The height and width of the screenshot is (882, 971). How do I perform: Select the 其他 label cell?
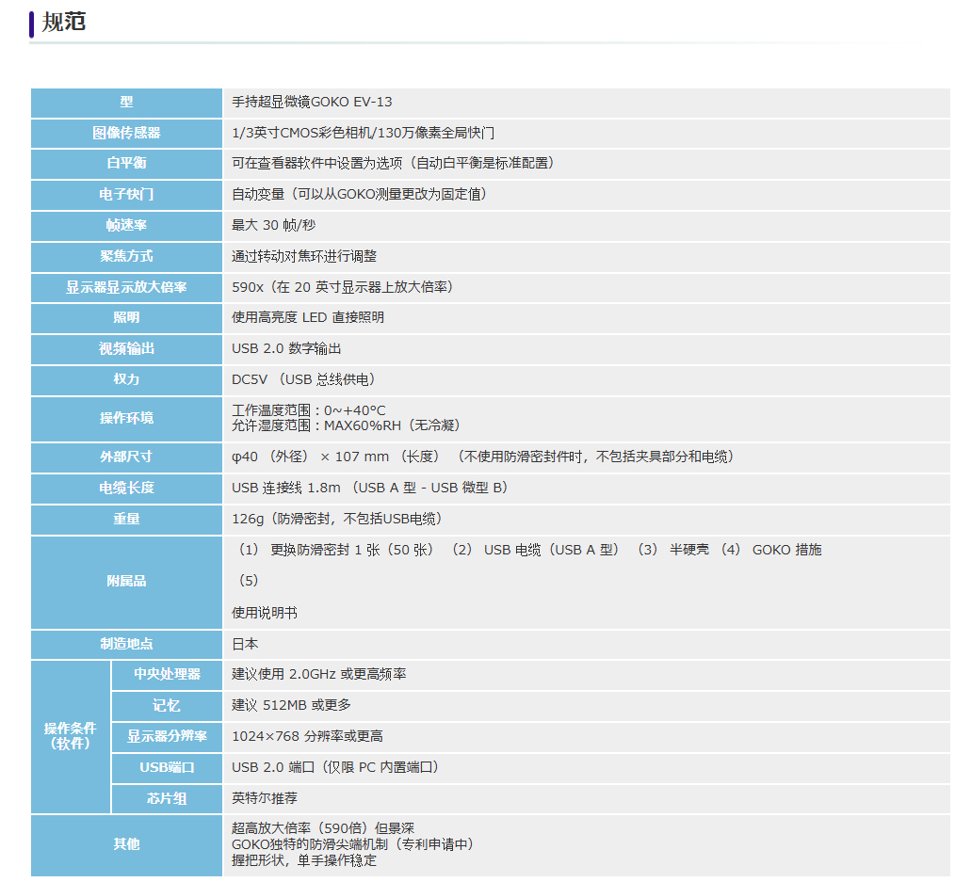(x=126, y=845)
